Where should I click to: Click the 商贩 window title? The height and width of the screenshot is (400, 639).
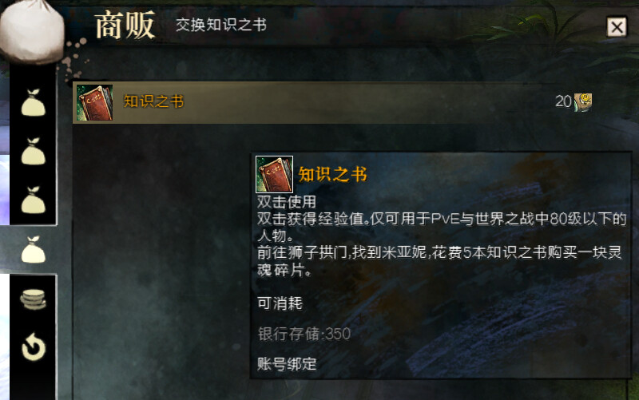click(x=125, y=26)
